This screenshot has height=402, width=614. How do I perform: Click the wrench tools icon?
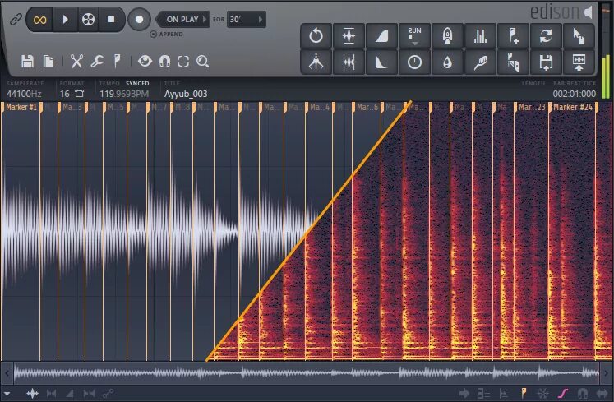97,62
